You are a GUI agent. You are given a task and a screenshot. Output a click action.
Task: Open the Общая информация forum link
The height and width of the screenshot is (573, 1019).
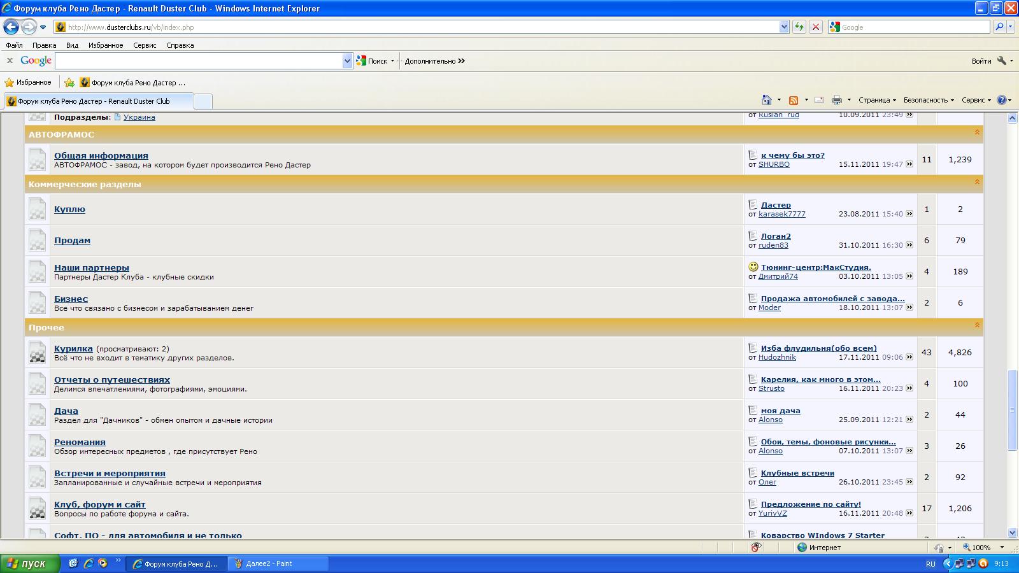click(101, 155)
